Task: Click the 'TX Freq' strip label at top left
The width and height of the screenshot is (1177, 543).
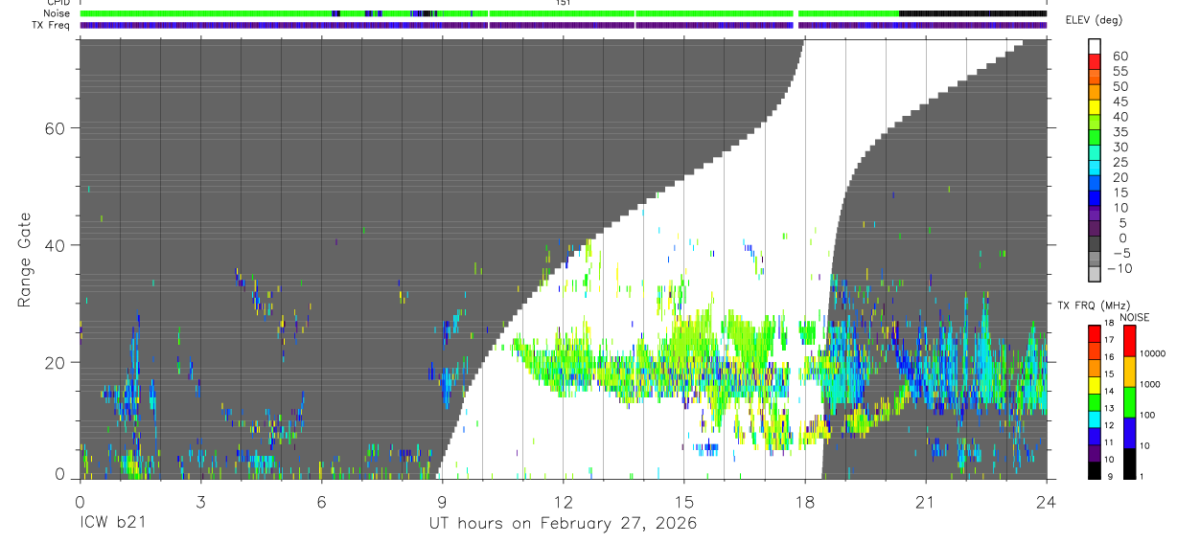Action: coord(52,25)
